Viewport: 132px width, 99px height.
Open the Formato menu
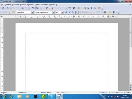click(30, 5)
